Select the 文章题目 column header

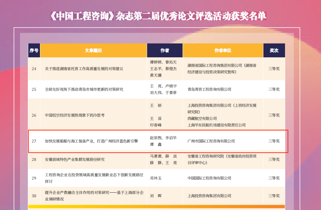(x=93, y=50)
